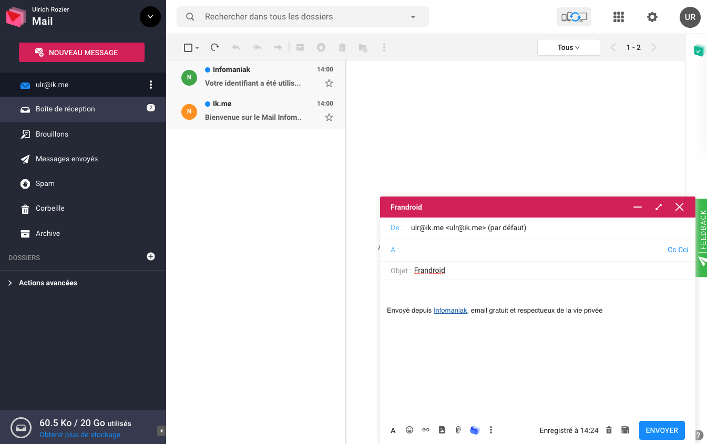Click the green shield icon on right panel

[x=699, y=50]
